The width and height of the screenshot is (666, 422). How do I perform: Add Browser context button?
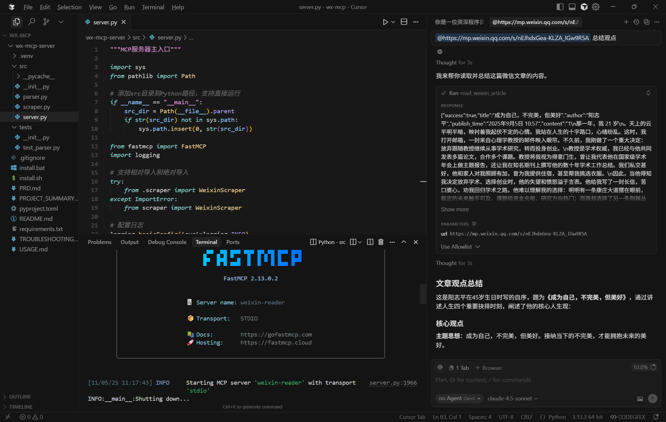pos(489,368)
